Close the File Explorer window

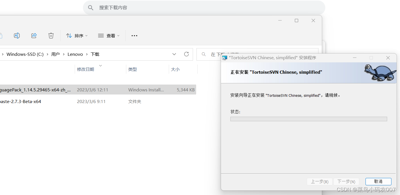click(x=313, y=20)
